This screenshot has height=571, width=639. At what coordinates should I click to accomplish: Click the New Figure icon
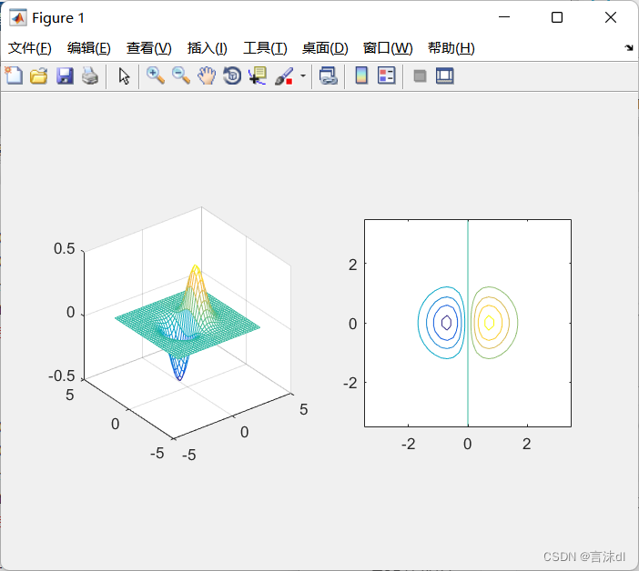(14, 76)
